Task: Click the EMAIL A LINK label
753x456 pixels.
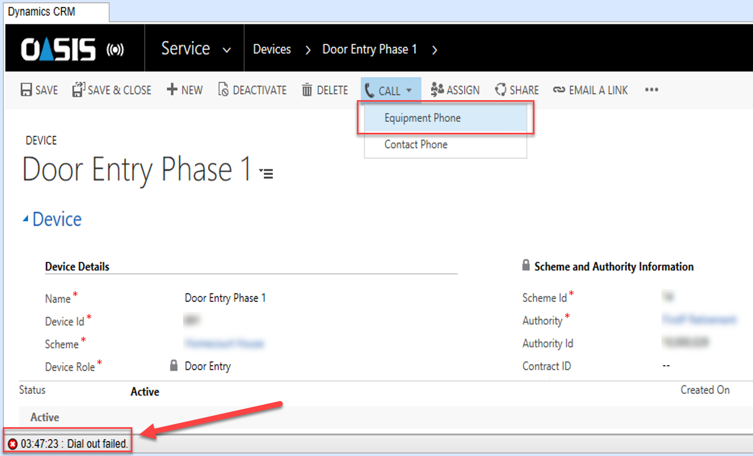Action: click(x=599, y=90)
